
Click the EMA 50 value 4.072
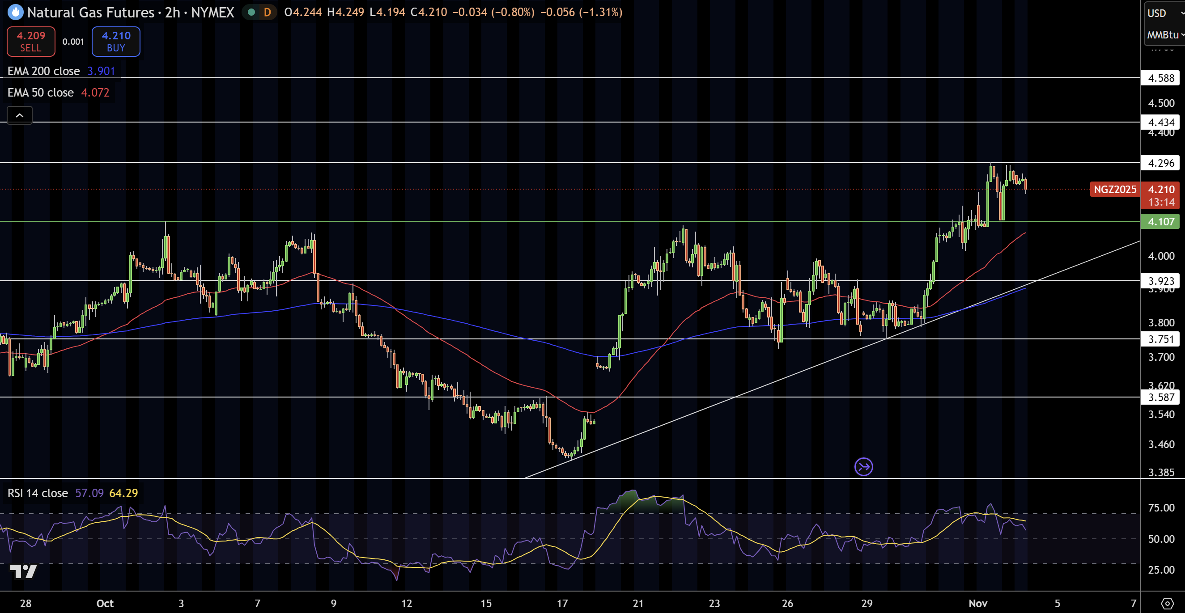click(x=95, y=93)
